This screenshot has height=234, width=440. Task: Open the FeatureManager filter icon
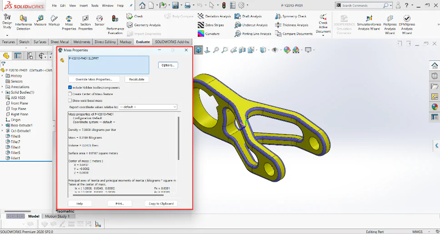(3, 64)
